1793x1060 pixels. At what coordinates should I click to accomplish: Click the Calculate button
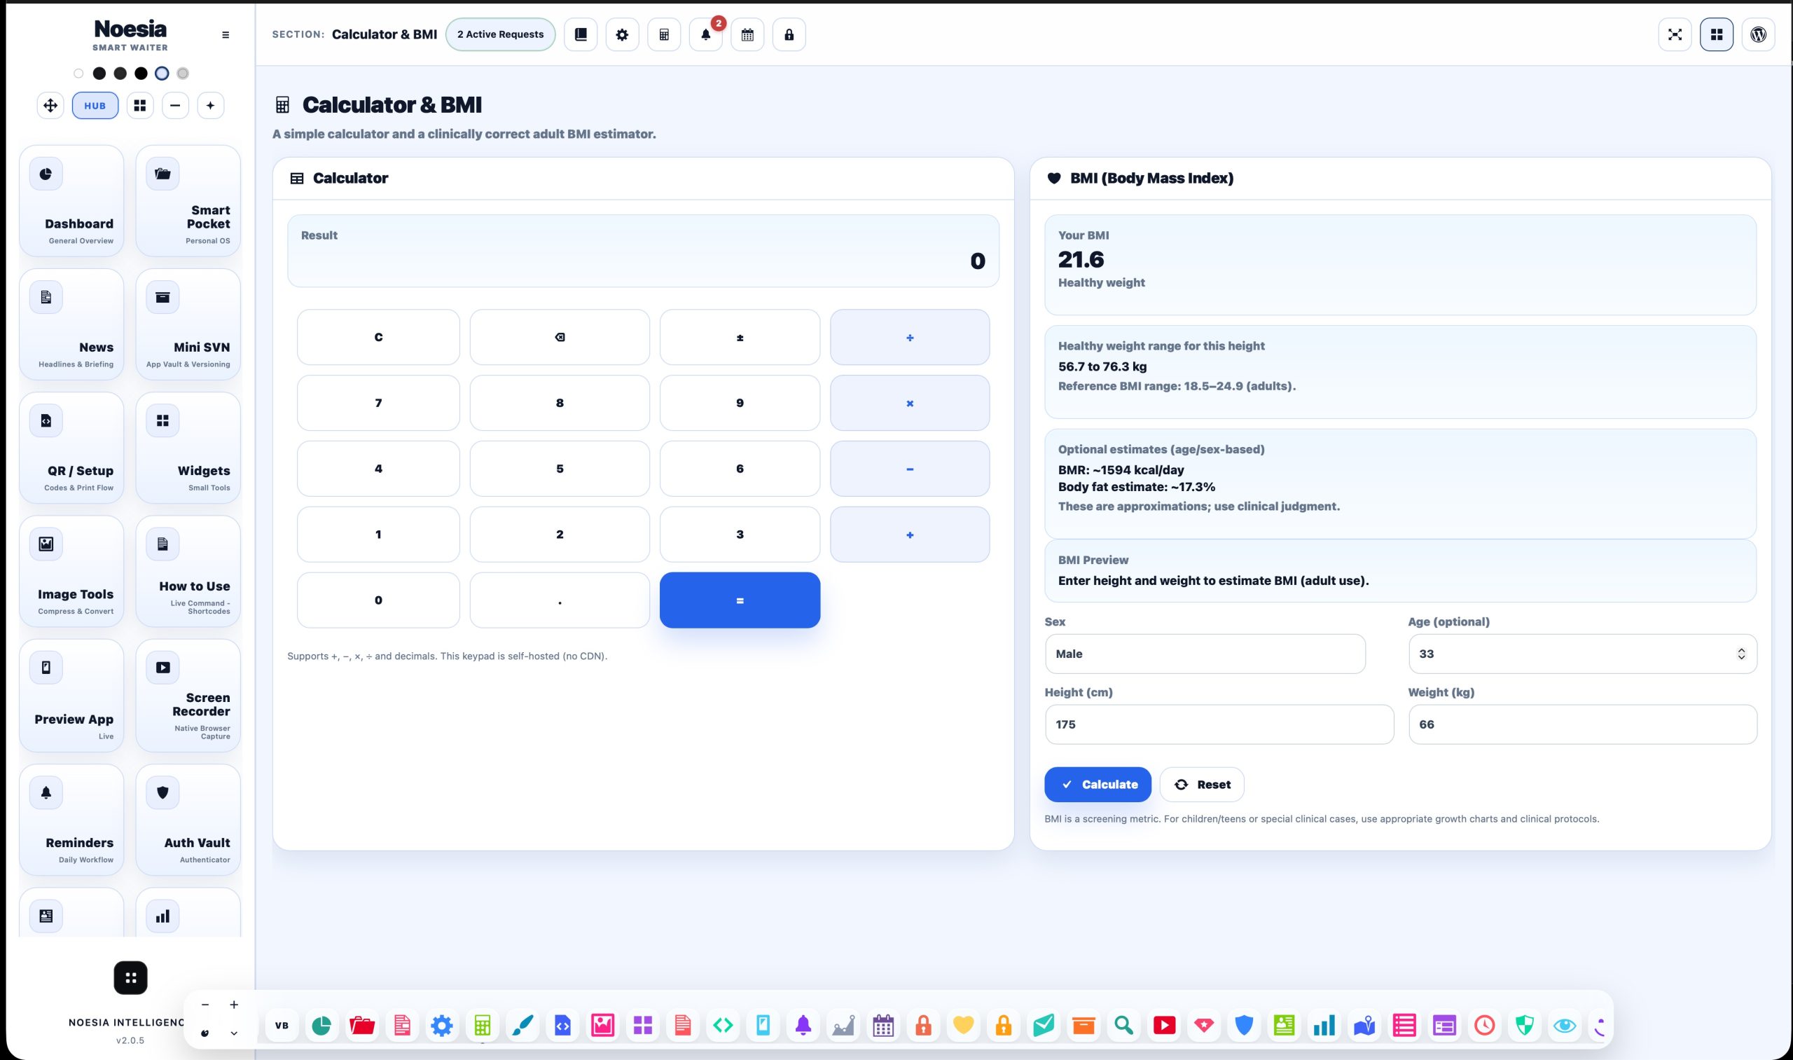pyautogui.click(x=1098, y=784)
